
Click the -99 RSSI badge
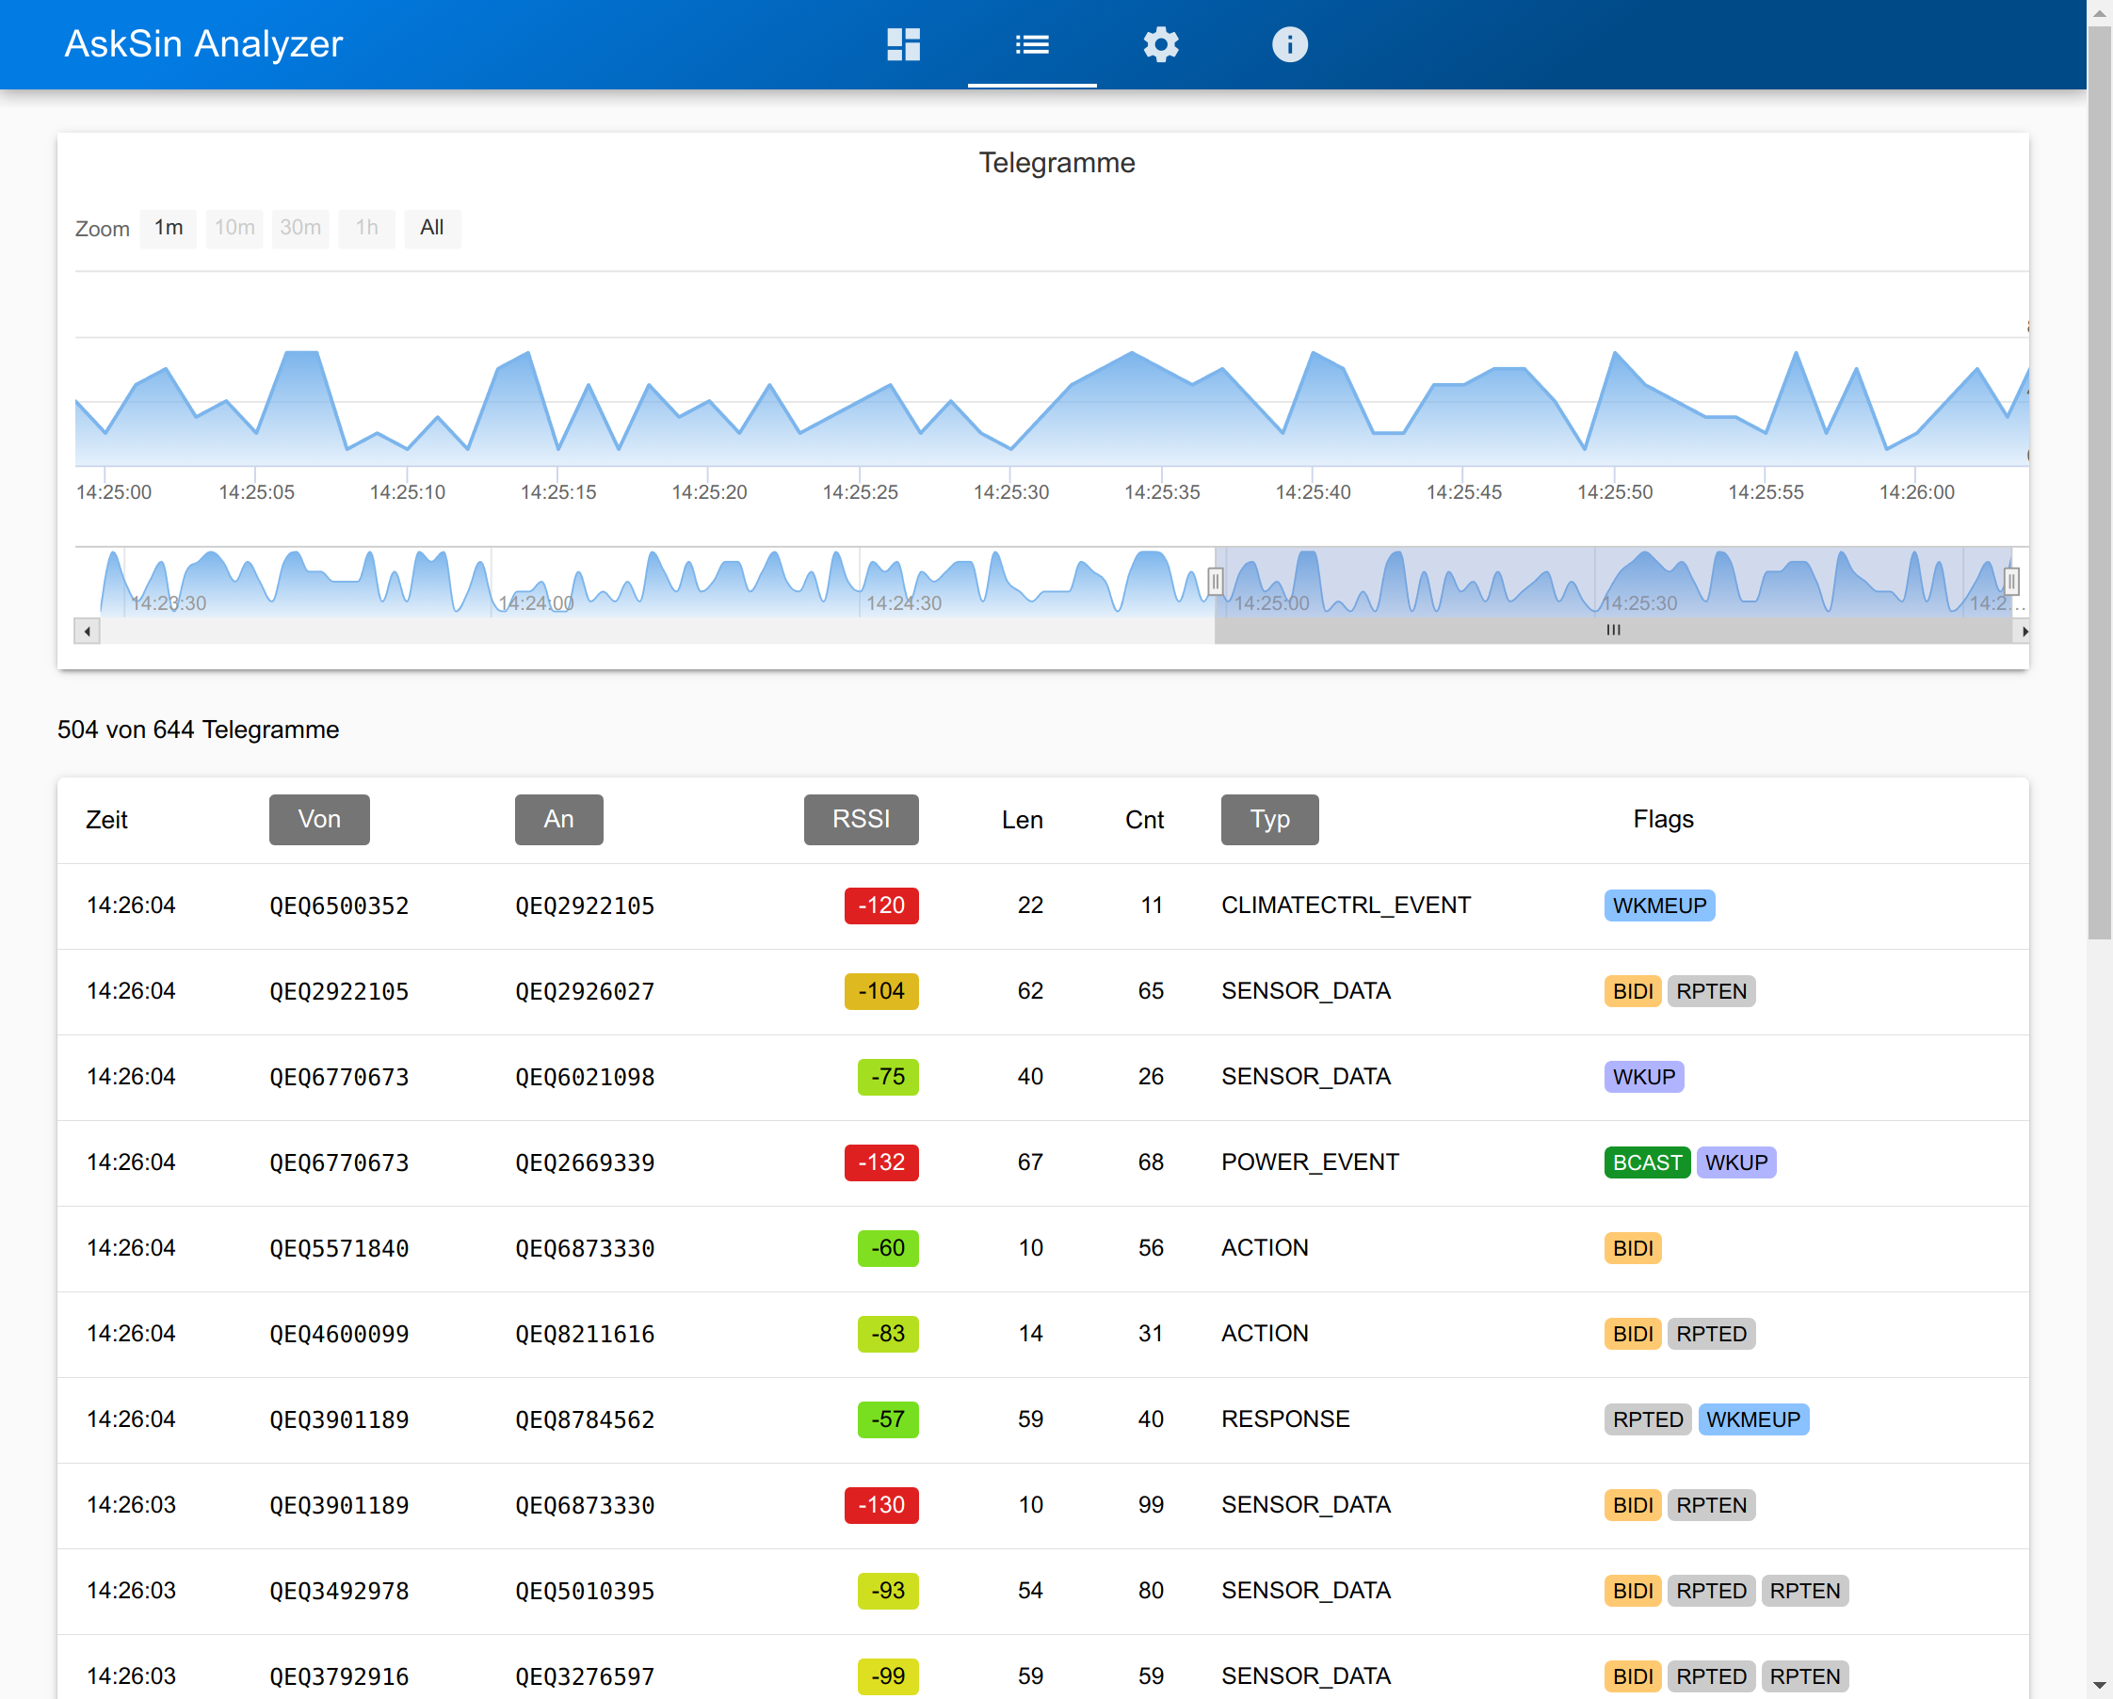pos(888,1676)
